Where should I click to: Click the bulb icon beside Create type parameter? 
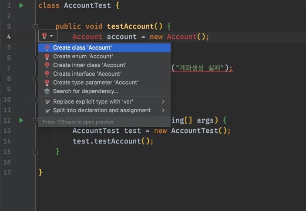(47, 83)
